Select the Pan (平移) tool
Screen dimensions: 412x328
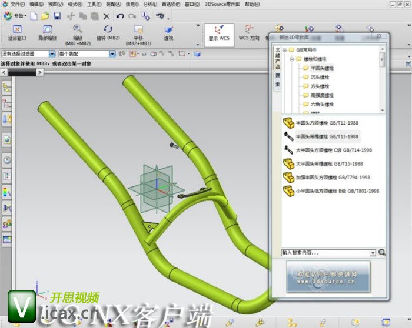138,35
